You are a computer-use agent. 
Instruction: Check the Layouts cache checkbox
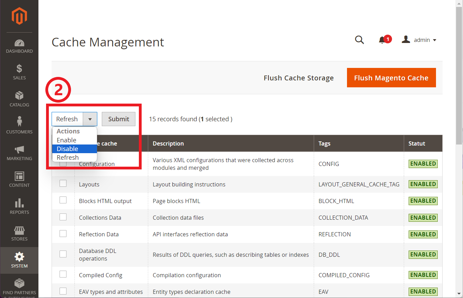pyautogui.click(x=63, y=184)
